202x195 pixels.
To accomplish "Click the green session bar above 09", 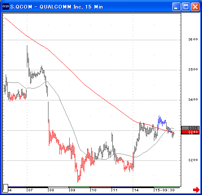I will click(x=79, y=187).
